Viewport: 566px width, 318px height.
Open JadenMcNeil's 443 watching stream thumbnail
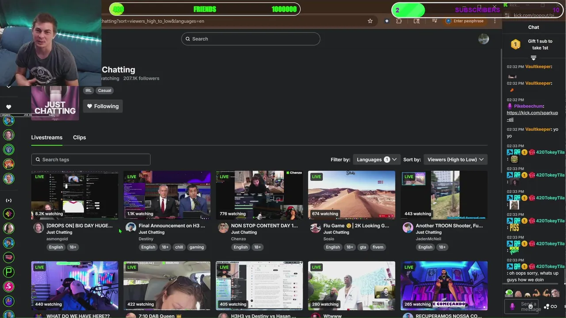pyautogui.click(x=444, y=195)
